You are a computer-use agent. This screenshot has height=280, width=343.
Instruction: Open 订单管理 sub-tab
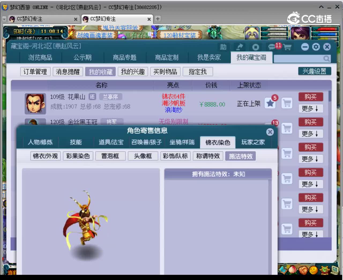click(35, 72)
